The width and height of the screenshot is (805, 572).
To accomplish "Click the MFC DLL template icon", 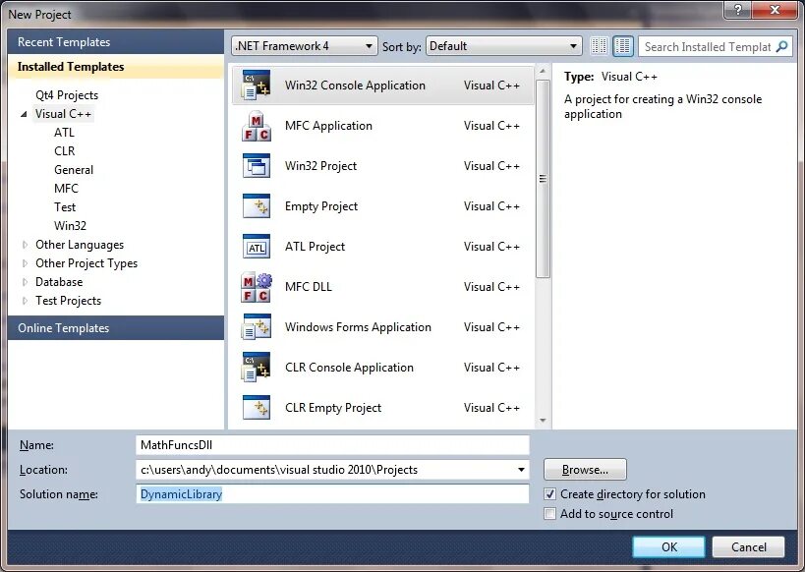I will (x=256, y=287).
